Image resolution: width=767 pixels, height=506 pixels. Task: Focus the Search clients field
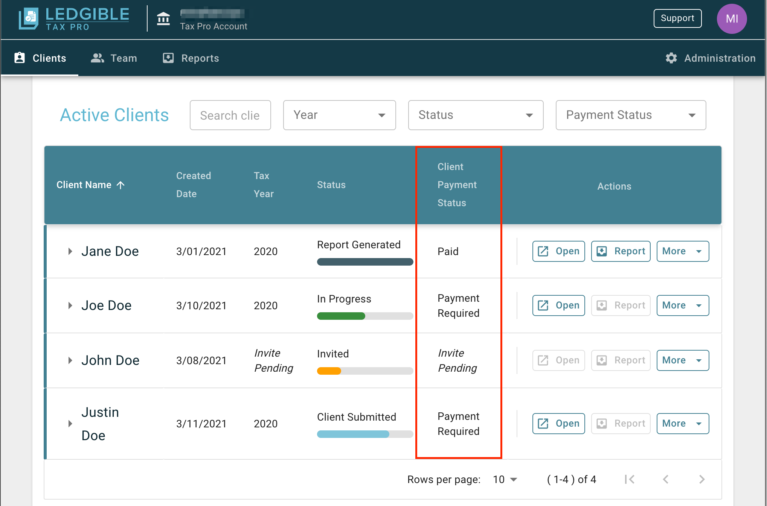point(230,115)
